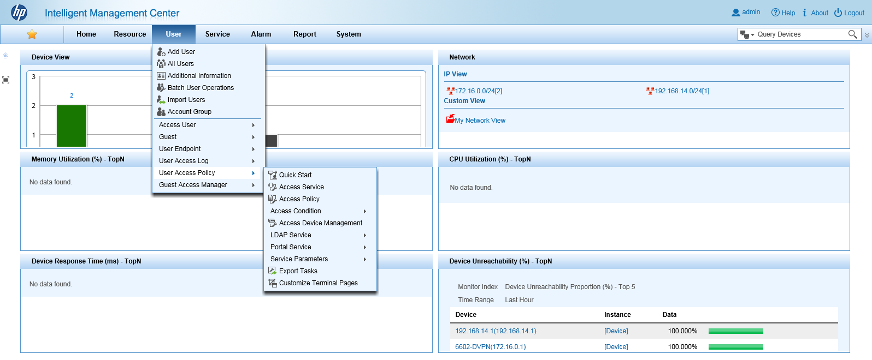The width and height of the screenshot is (872, 360).
Task: Click the Add User icon
Action: coord(161,52)
